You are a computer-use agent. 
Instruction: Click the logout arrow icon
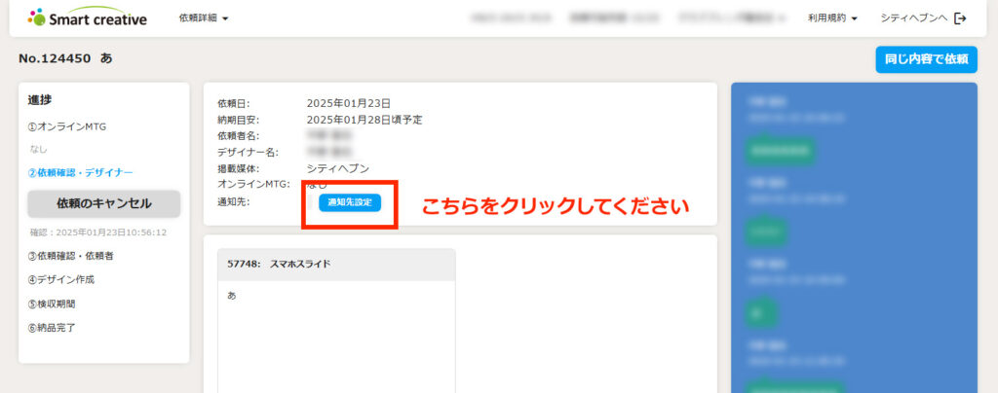click(960, 18)
